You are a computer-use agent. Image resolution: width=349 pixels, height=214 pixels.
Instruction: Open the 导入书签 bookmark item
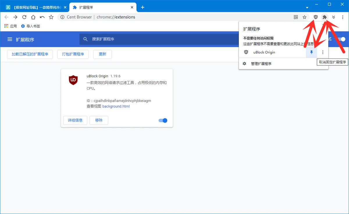pos(31,26)
